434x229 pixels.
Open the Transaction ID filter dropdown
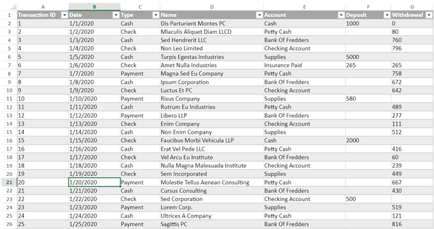pyautogui.click(x=64, y=15)
